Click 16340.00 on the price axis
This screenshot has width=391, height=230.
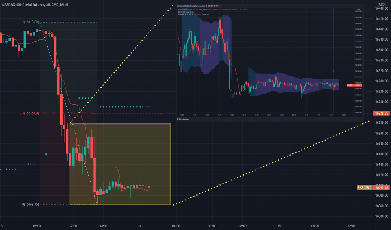coord(381,60)
